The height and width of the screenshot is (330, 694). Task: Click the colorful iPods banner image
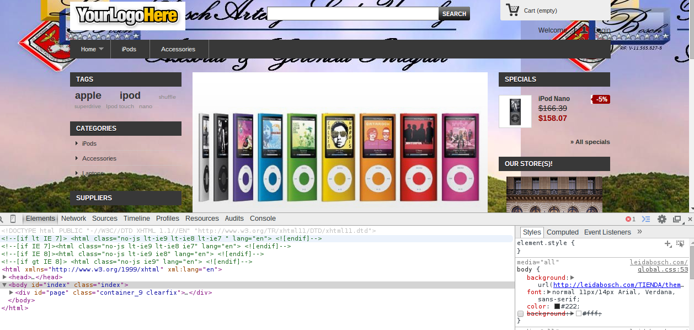click(340, 142)
